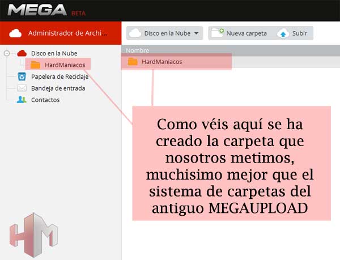Open the Administrador de Archi... tab

pyautogui.click(x=61, y=33)
